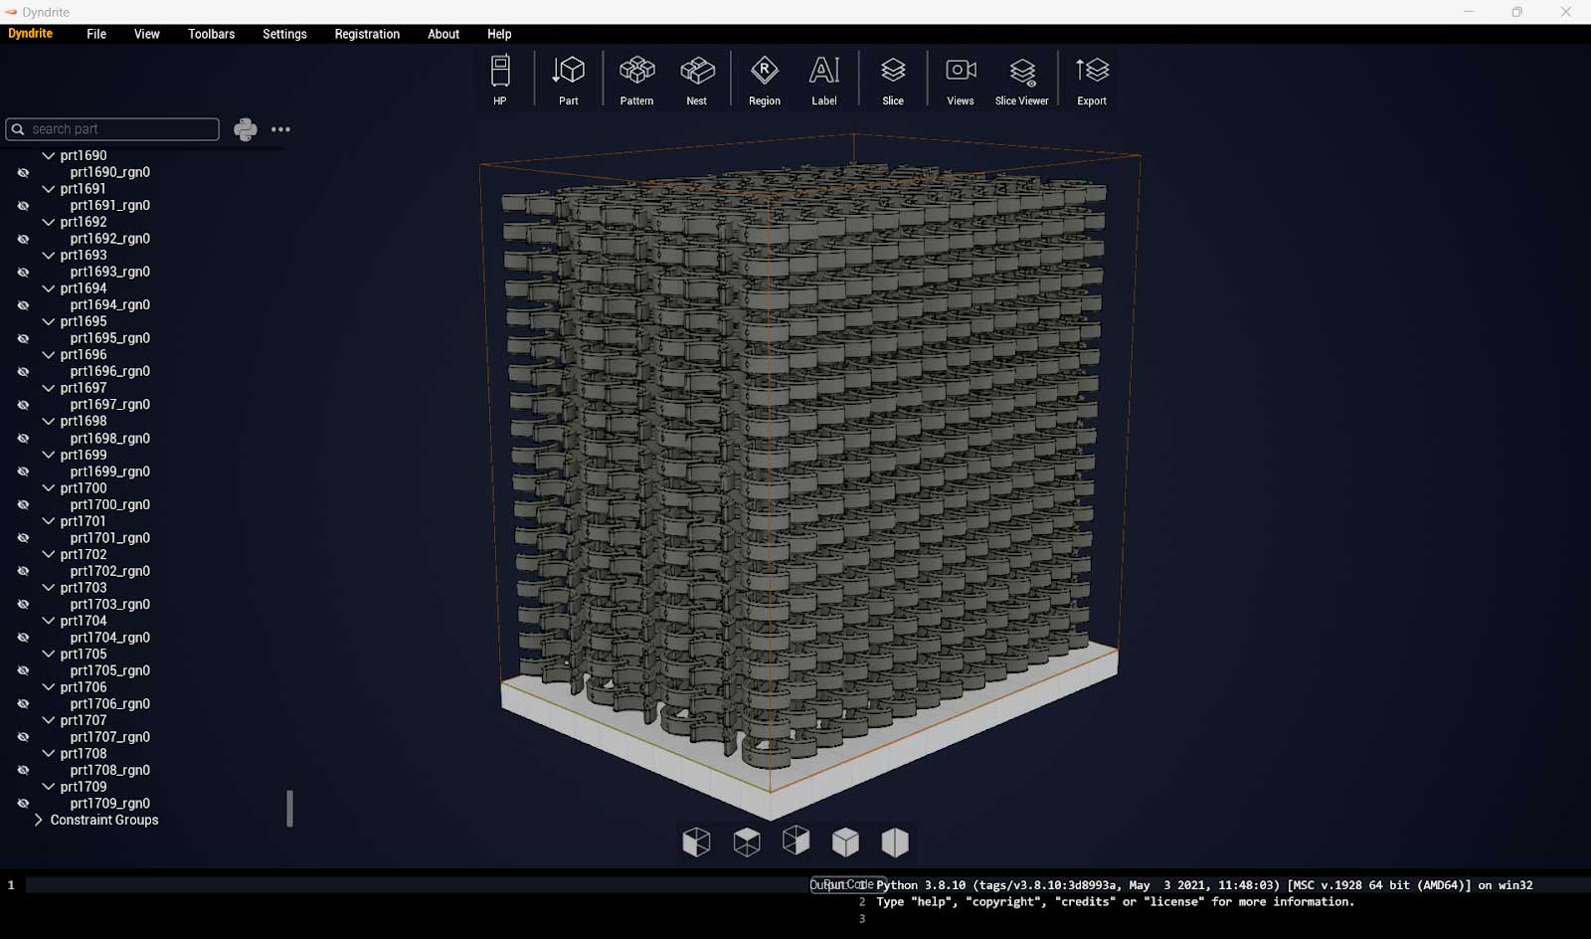
Task: Collapse the prt1692 tree node
Action: pos(48,222)
